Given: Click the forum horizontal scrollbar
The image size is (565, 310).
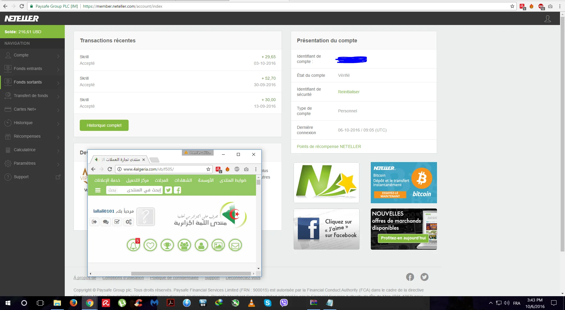Looking at the screenshot, I should (191, 274).
